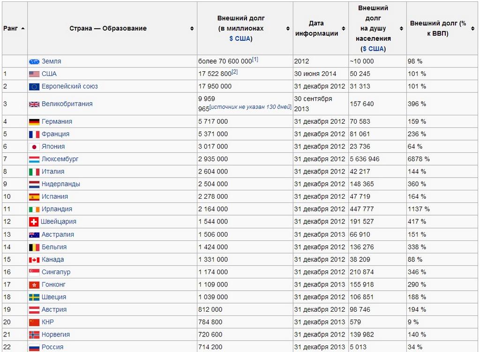This screenshot has height=352, width=480.
Task: Click the Norway flag icon
Action: (34, 335)
